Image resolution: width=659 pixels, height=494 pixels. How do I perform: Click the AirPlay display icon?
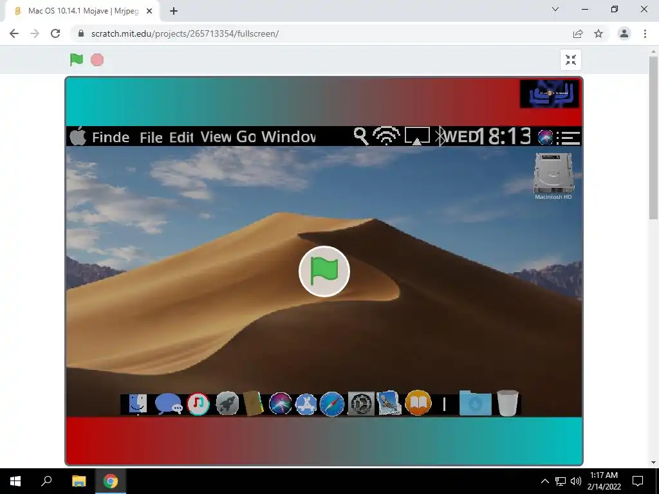coord(417,136)
